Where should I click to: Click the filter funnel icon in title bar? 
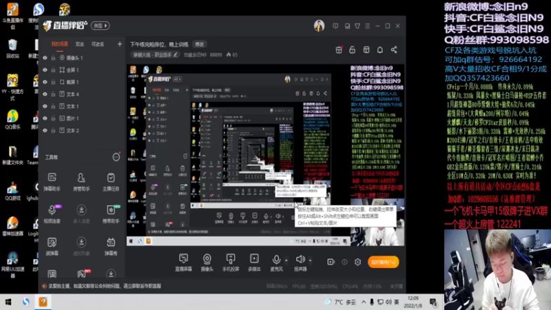coord(357,26)
